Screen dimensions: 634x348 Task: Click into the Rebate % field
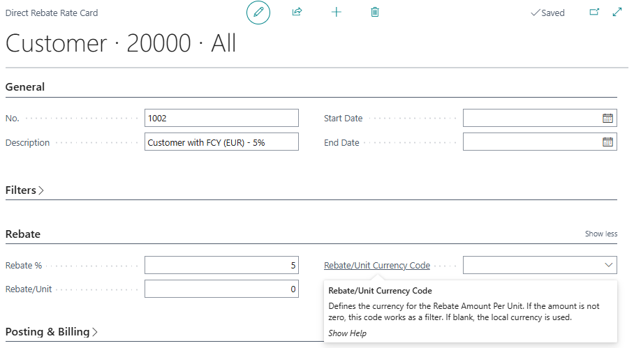221,265
